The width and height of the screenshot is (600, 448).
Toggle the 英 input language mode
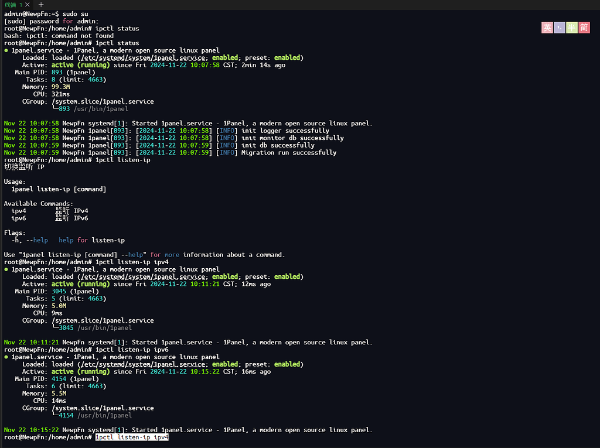point(547,28)
